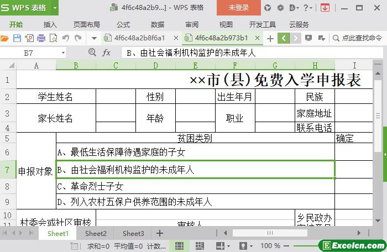Switch to Sheet2 tab
The height and width of the screenshot is (252, 387).
pos(96,234)
